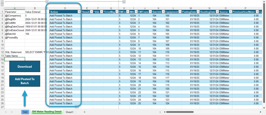Select the SQL Statement label cell
Image resolution: width=266 pixels, height=115 pixels.
[x=15, y=52]
